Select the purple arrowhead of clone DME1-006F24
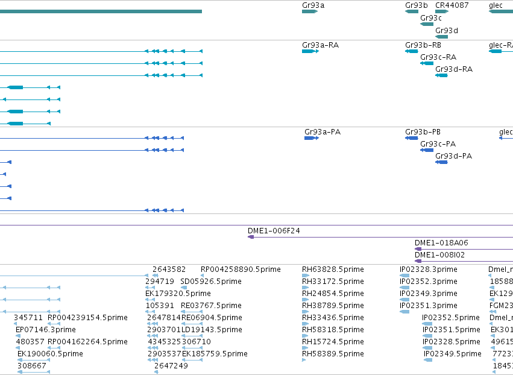Image resolution: width=513 pixels, height=375 pixels. (251, 237)
